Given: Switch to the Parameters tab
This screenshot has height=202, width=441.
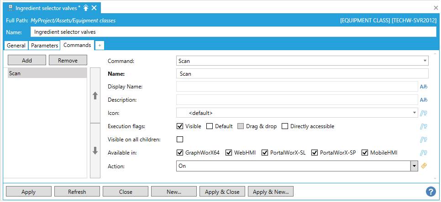Looking at the screenshot, I should (x=45, y=46).
